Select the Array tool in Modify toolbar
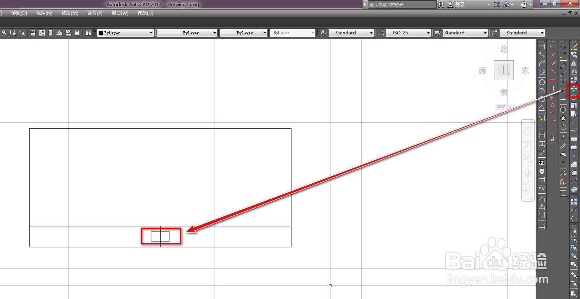This screenshot has height=299, width=580. pyautogui.click(x=574, y=80)
